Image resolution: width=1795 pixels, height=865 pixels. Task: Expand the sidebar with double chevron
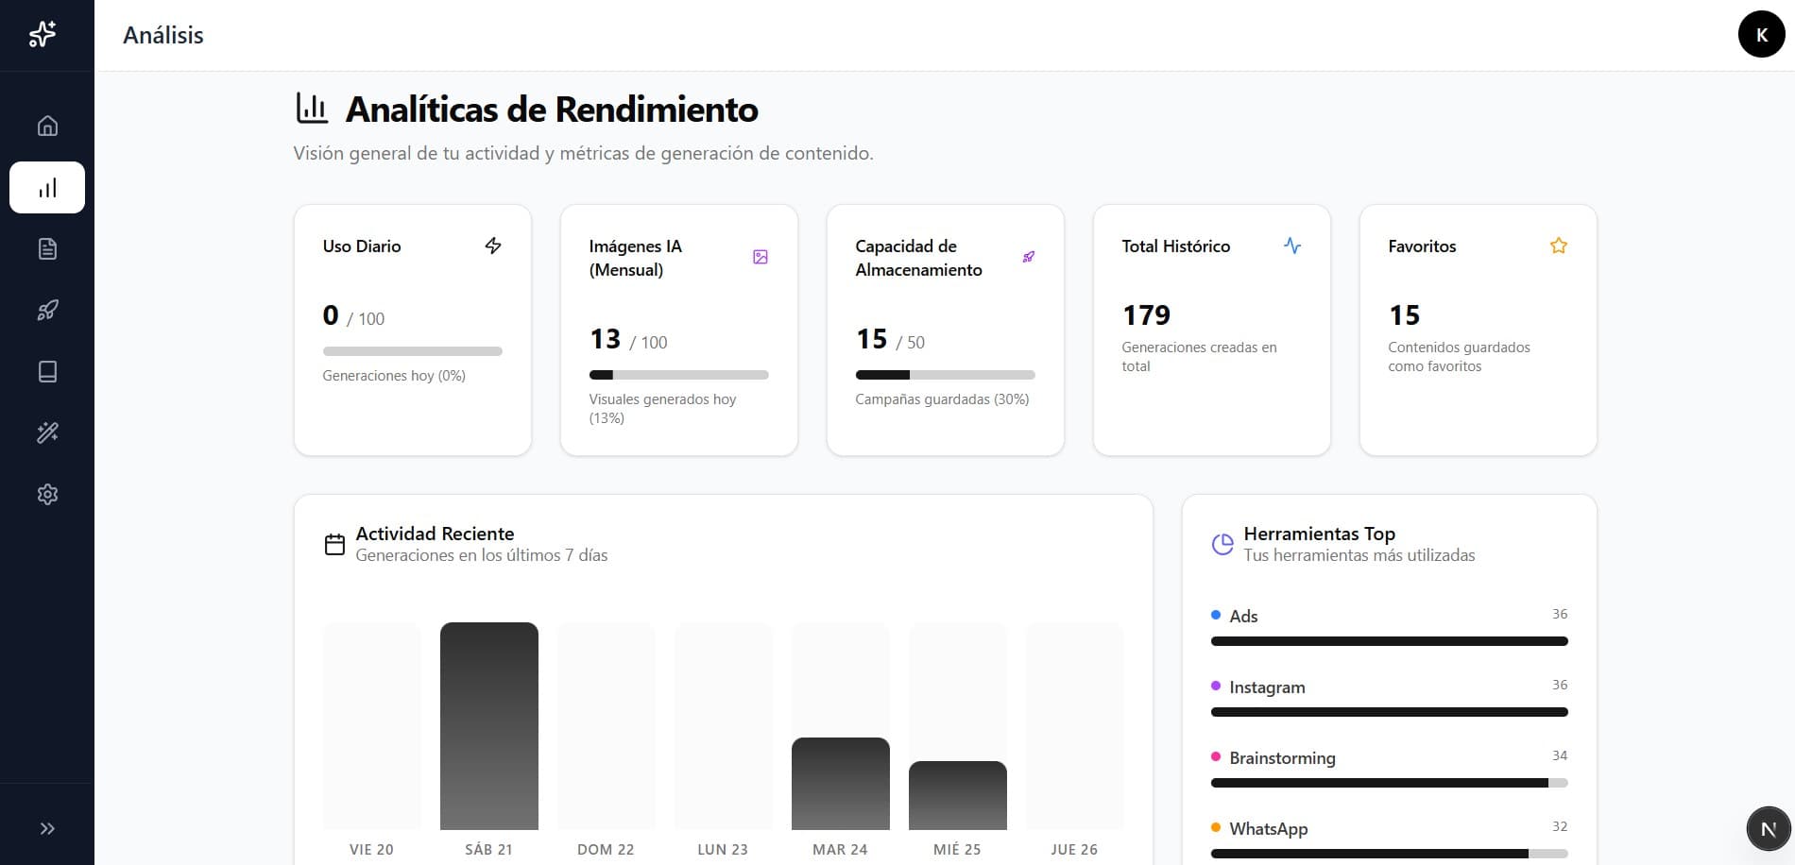pos(47,829)
